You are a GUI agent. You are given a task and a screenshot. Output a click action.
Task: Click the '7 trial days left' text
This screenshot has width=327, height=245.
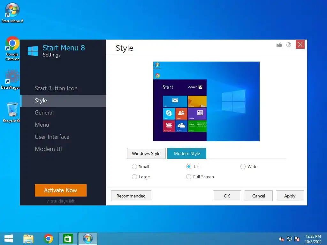(60, 201)
